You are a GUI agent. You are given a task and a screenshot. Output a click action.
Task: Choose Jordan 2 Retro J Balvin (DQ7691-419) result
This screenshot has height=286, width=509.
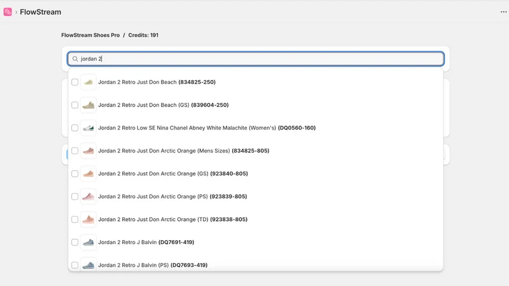[256, 242]
